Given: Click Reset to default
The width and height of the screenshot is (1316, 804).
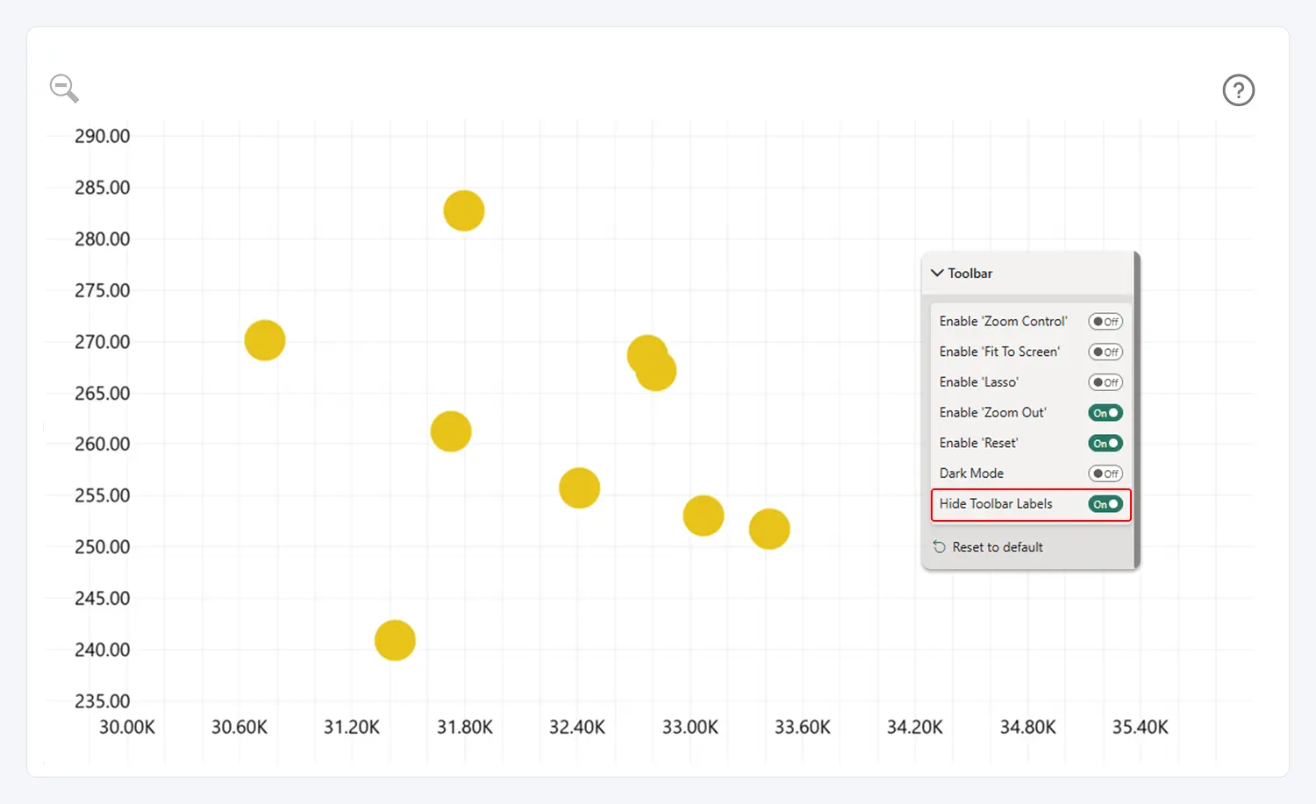Looking at the screenshot, I should pos(988,547).
